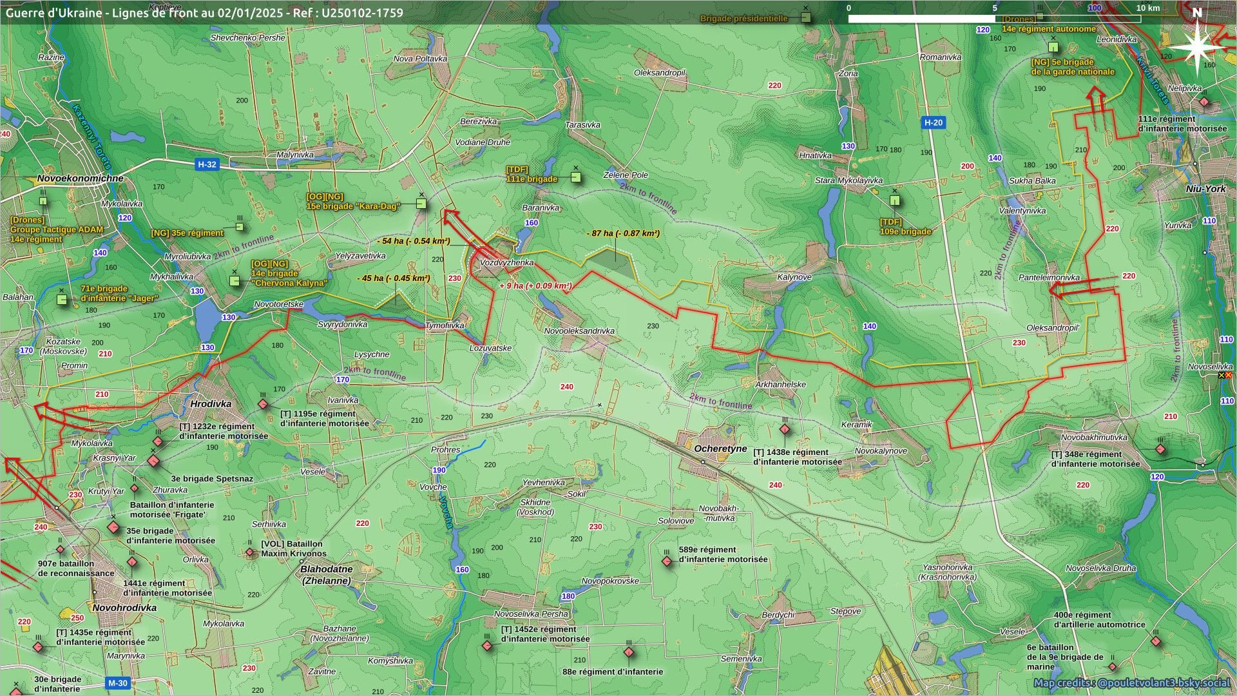1237x696 pixels.
Task: Click the '- 54 ha (- 0.54 km²)' area label
Action: point(412,241)
